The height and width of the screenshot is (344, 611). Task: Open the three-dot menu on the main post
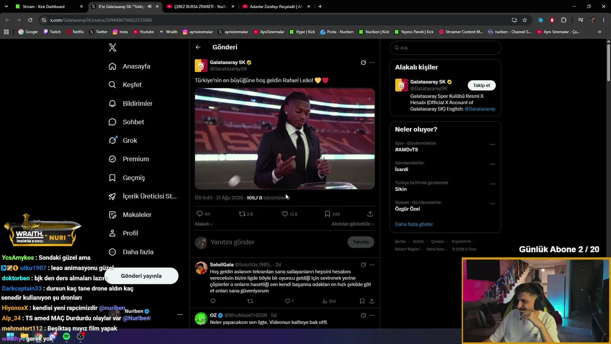(372, 63)
